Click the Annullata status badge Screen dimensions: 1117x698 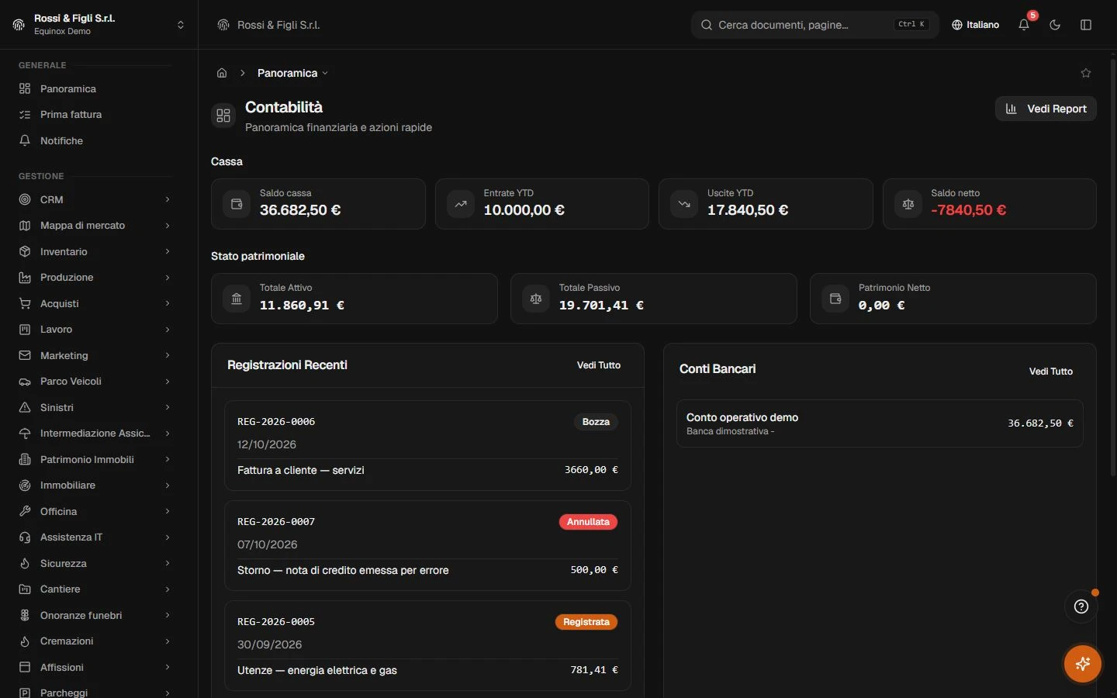(x=588, y=522)
